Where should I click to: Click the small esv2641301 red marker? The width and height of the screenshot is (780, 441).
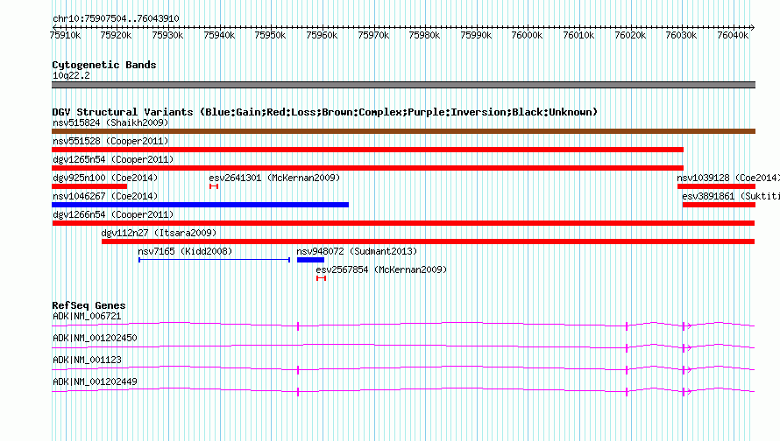pyautogui.click(x=214, y=186)
